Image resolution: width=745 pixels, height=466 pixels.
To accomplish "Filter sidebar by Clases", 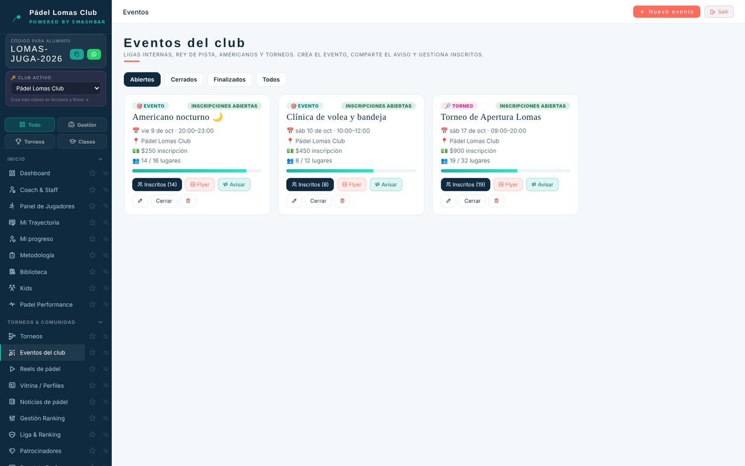I will [82, 141].
